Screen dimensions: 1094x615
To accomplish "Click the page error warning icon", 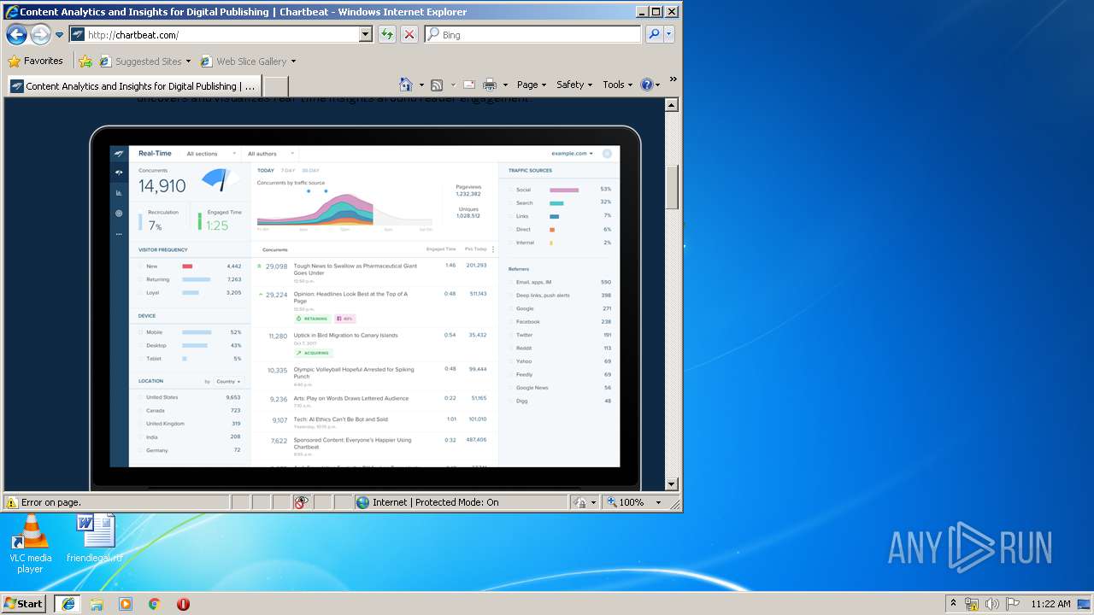I will pos(12,502).
